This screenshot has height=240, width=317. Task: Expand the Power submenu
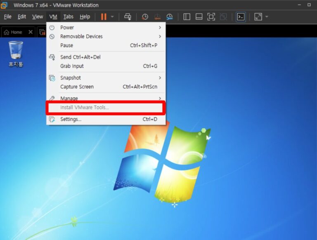[106, 28]
